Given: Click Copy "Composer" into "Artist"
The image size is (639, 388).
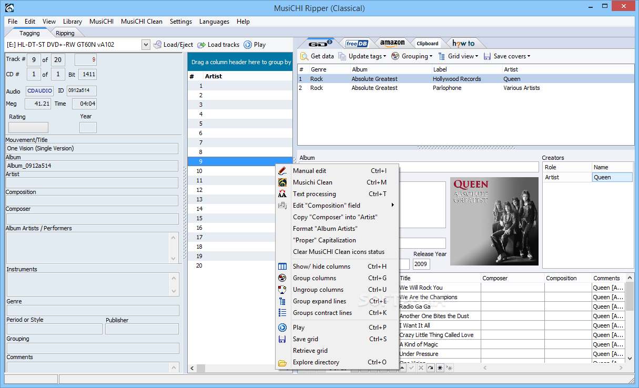Looking at the screenshot, I should pos(337,217).
